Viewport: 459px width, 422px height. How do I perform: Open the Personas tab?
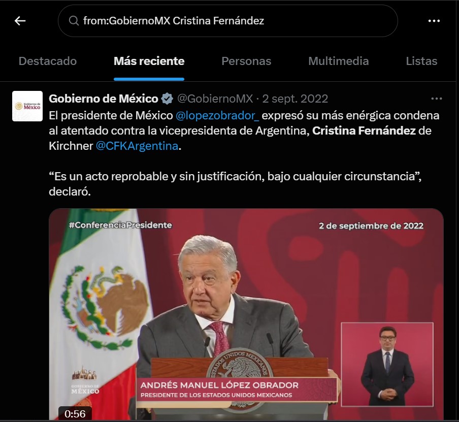coord(246,61)
